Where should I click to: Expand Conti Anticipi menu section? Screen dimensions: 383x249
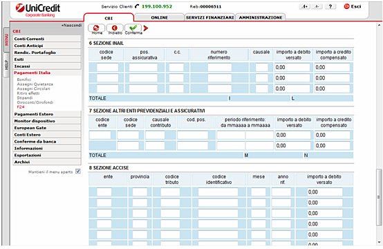point(47,46)
